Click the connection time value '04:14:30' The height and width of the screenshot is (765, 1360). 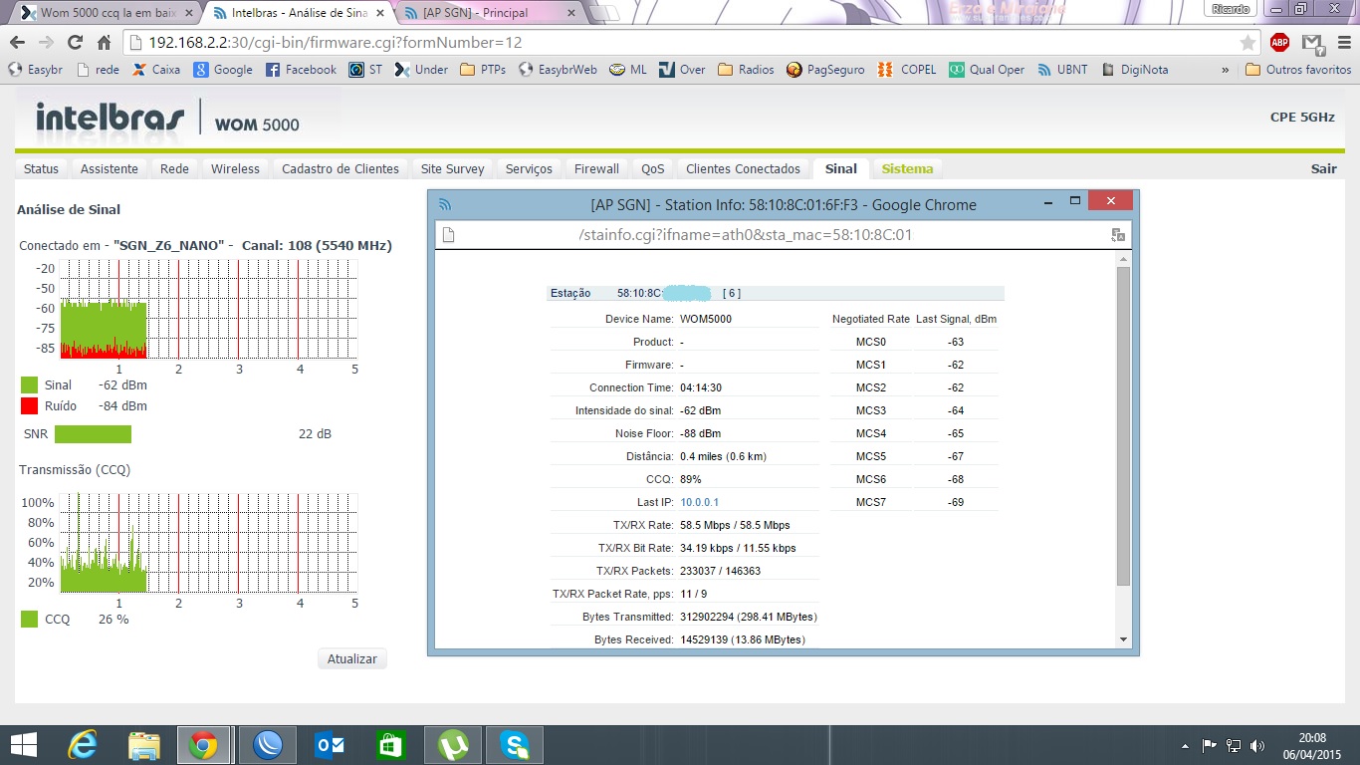click(701, 387)
